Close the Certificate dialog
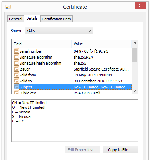This screenshot has width=150, height=160. [x=141, y=5]
